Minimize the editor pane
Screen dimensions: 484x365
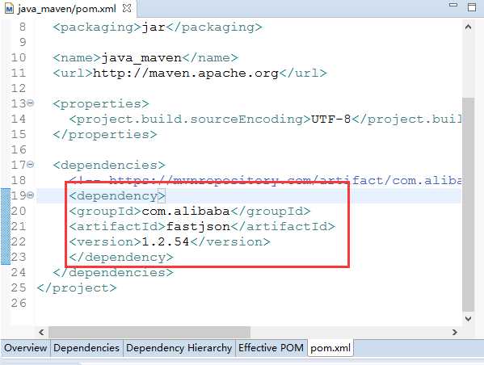(453, 5)
